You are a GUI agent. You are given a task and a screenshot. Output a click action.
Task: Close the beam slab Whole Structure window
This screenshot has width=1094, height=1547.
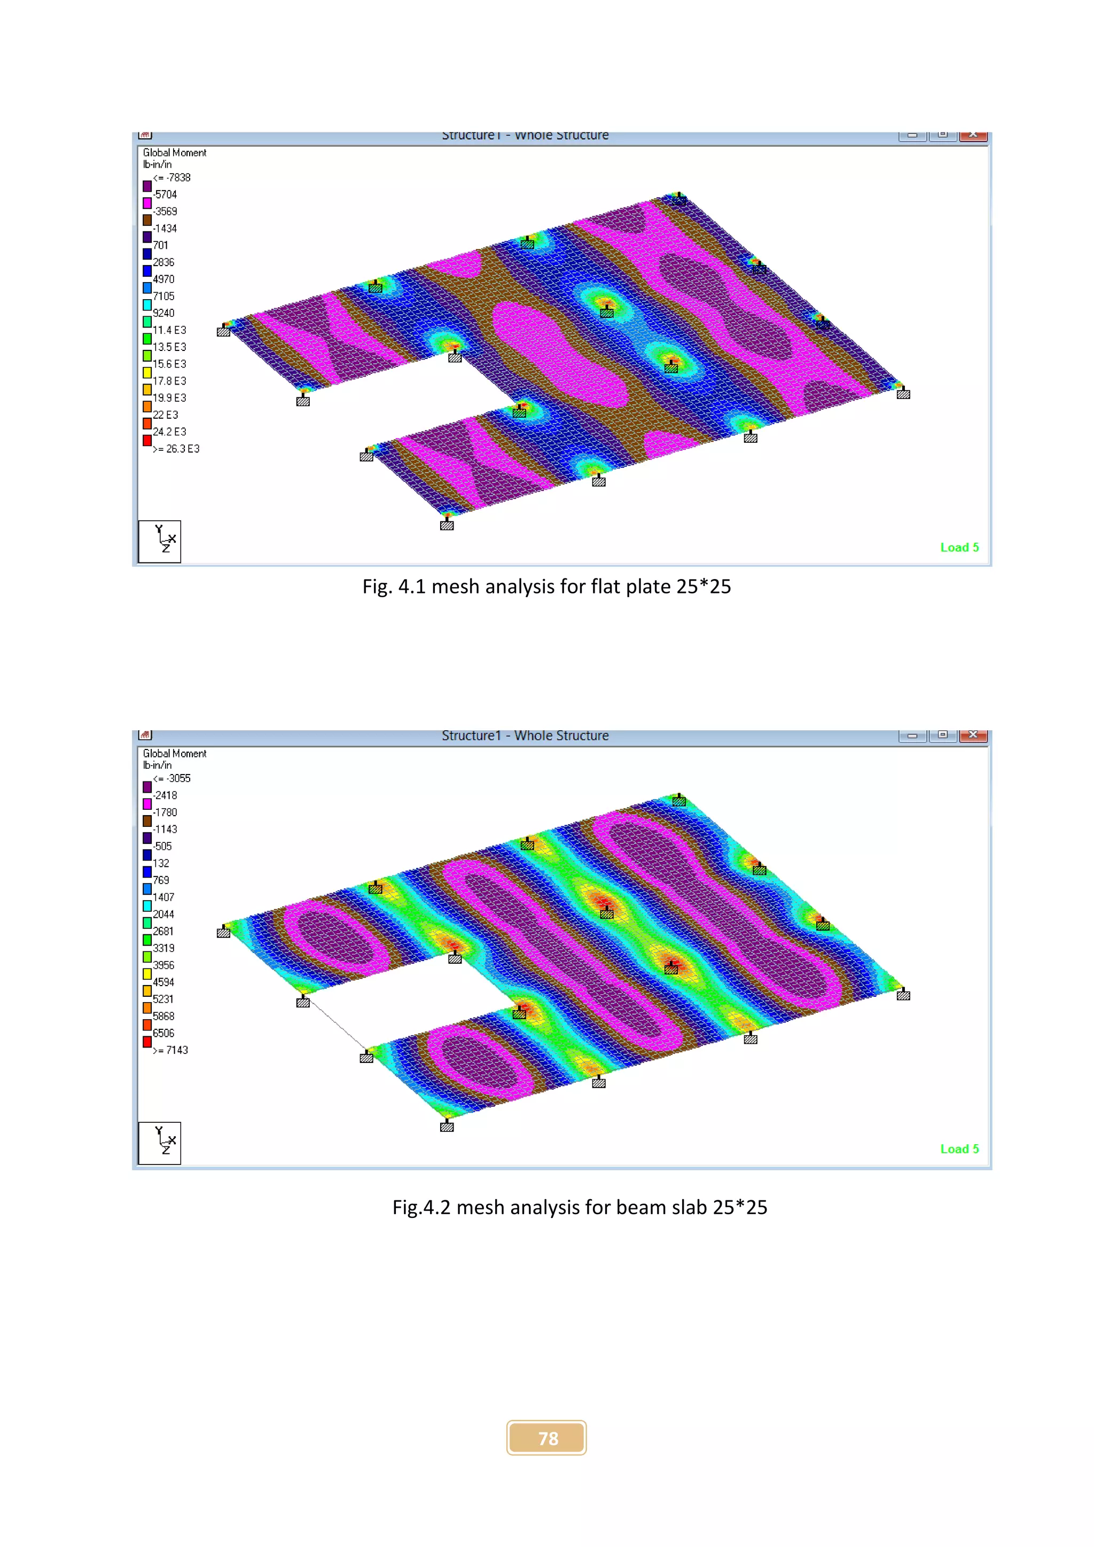(973, 736)
